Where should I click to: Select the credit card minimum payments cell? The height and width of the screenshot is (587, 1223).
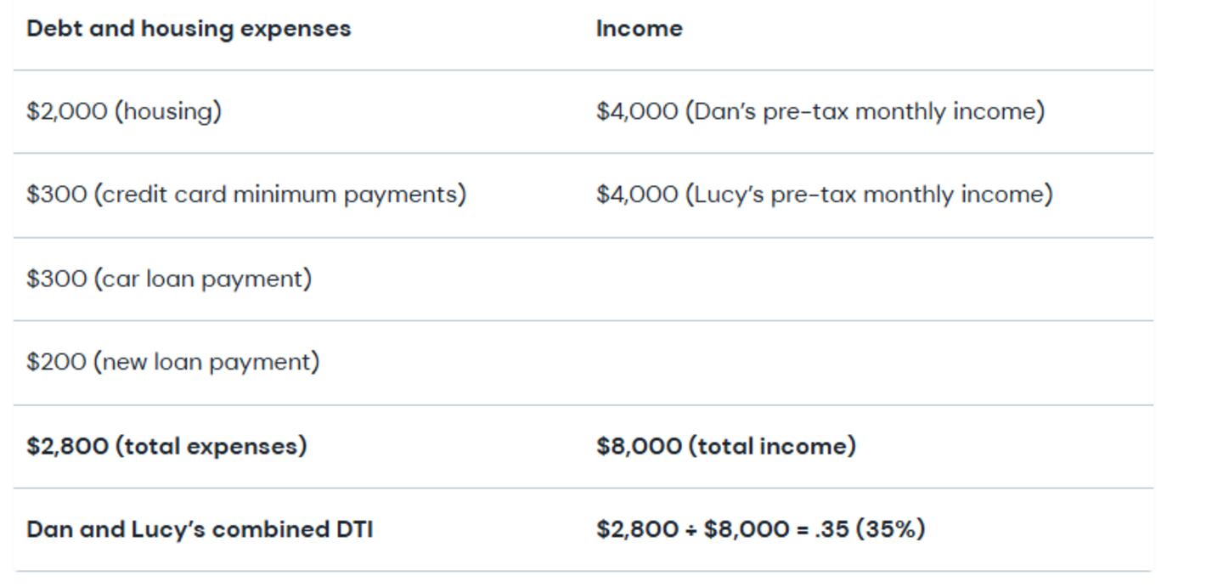pyautogui.click(x=246, y=195)
